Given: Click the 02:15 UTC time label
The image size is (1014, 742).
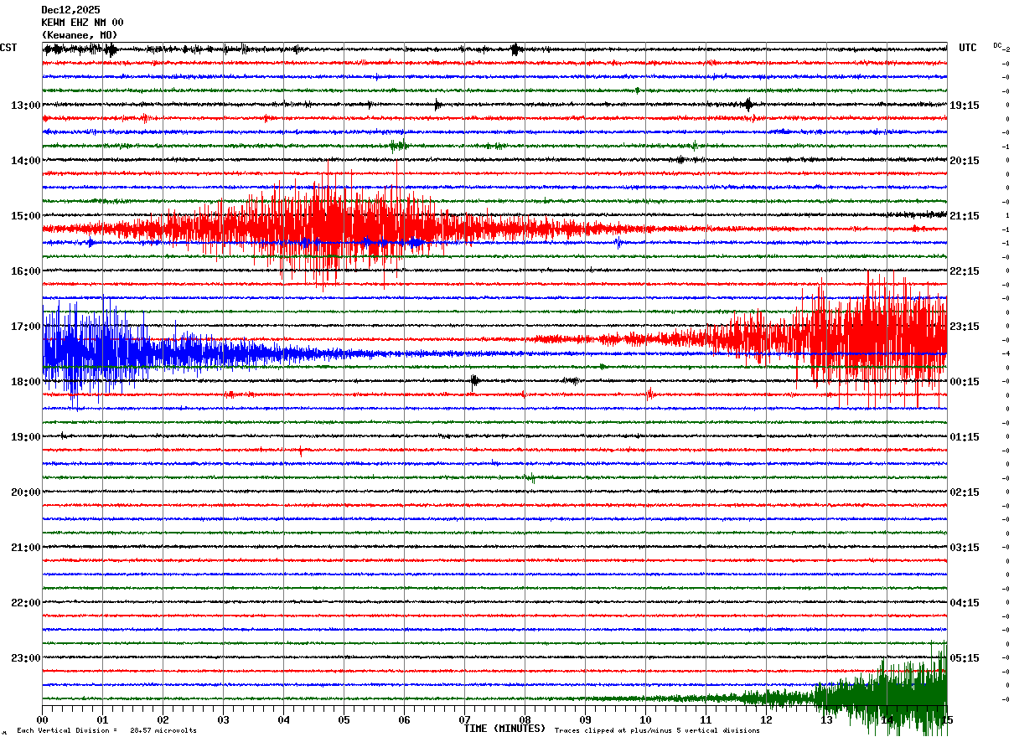Looking at the screenshot, I should tap(965, 492).
